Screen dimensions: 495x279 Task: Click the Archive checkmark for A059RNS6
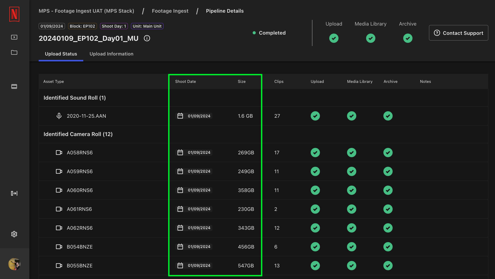coord(388,171)
